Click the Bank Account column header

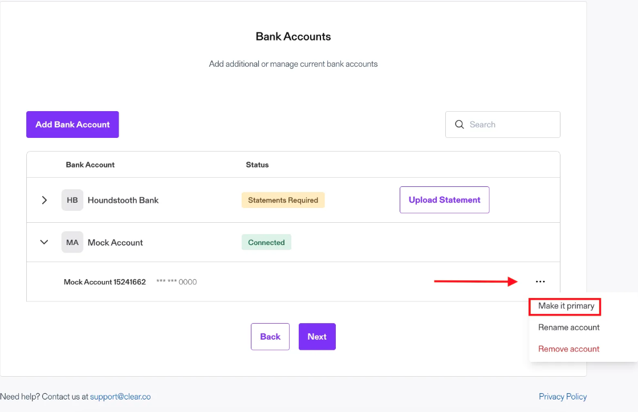click(90, 165)
